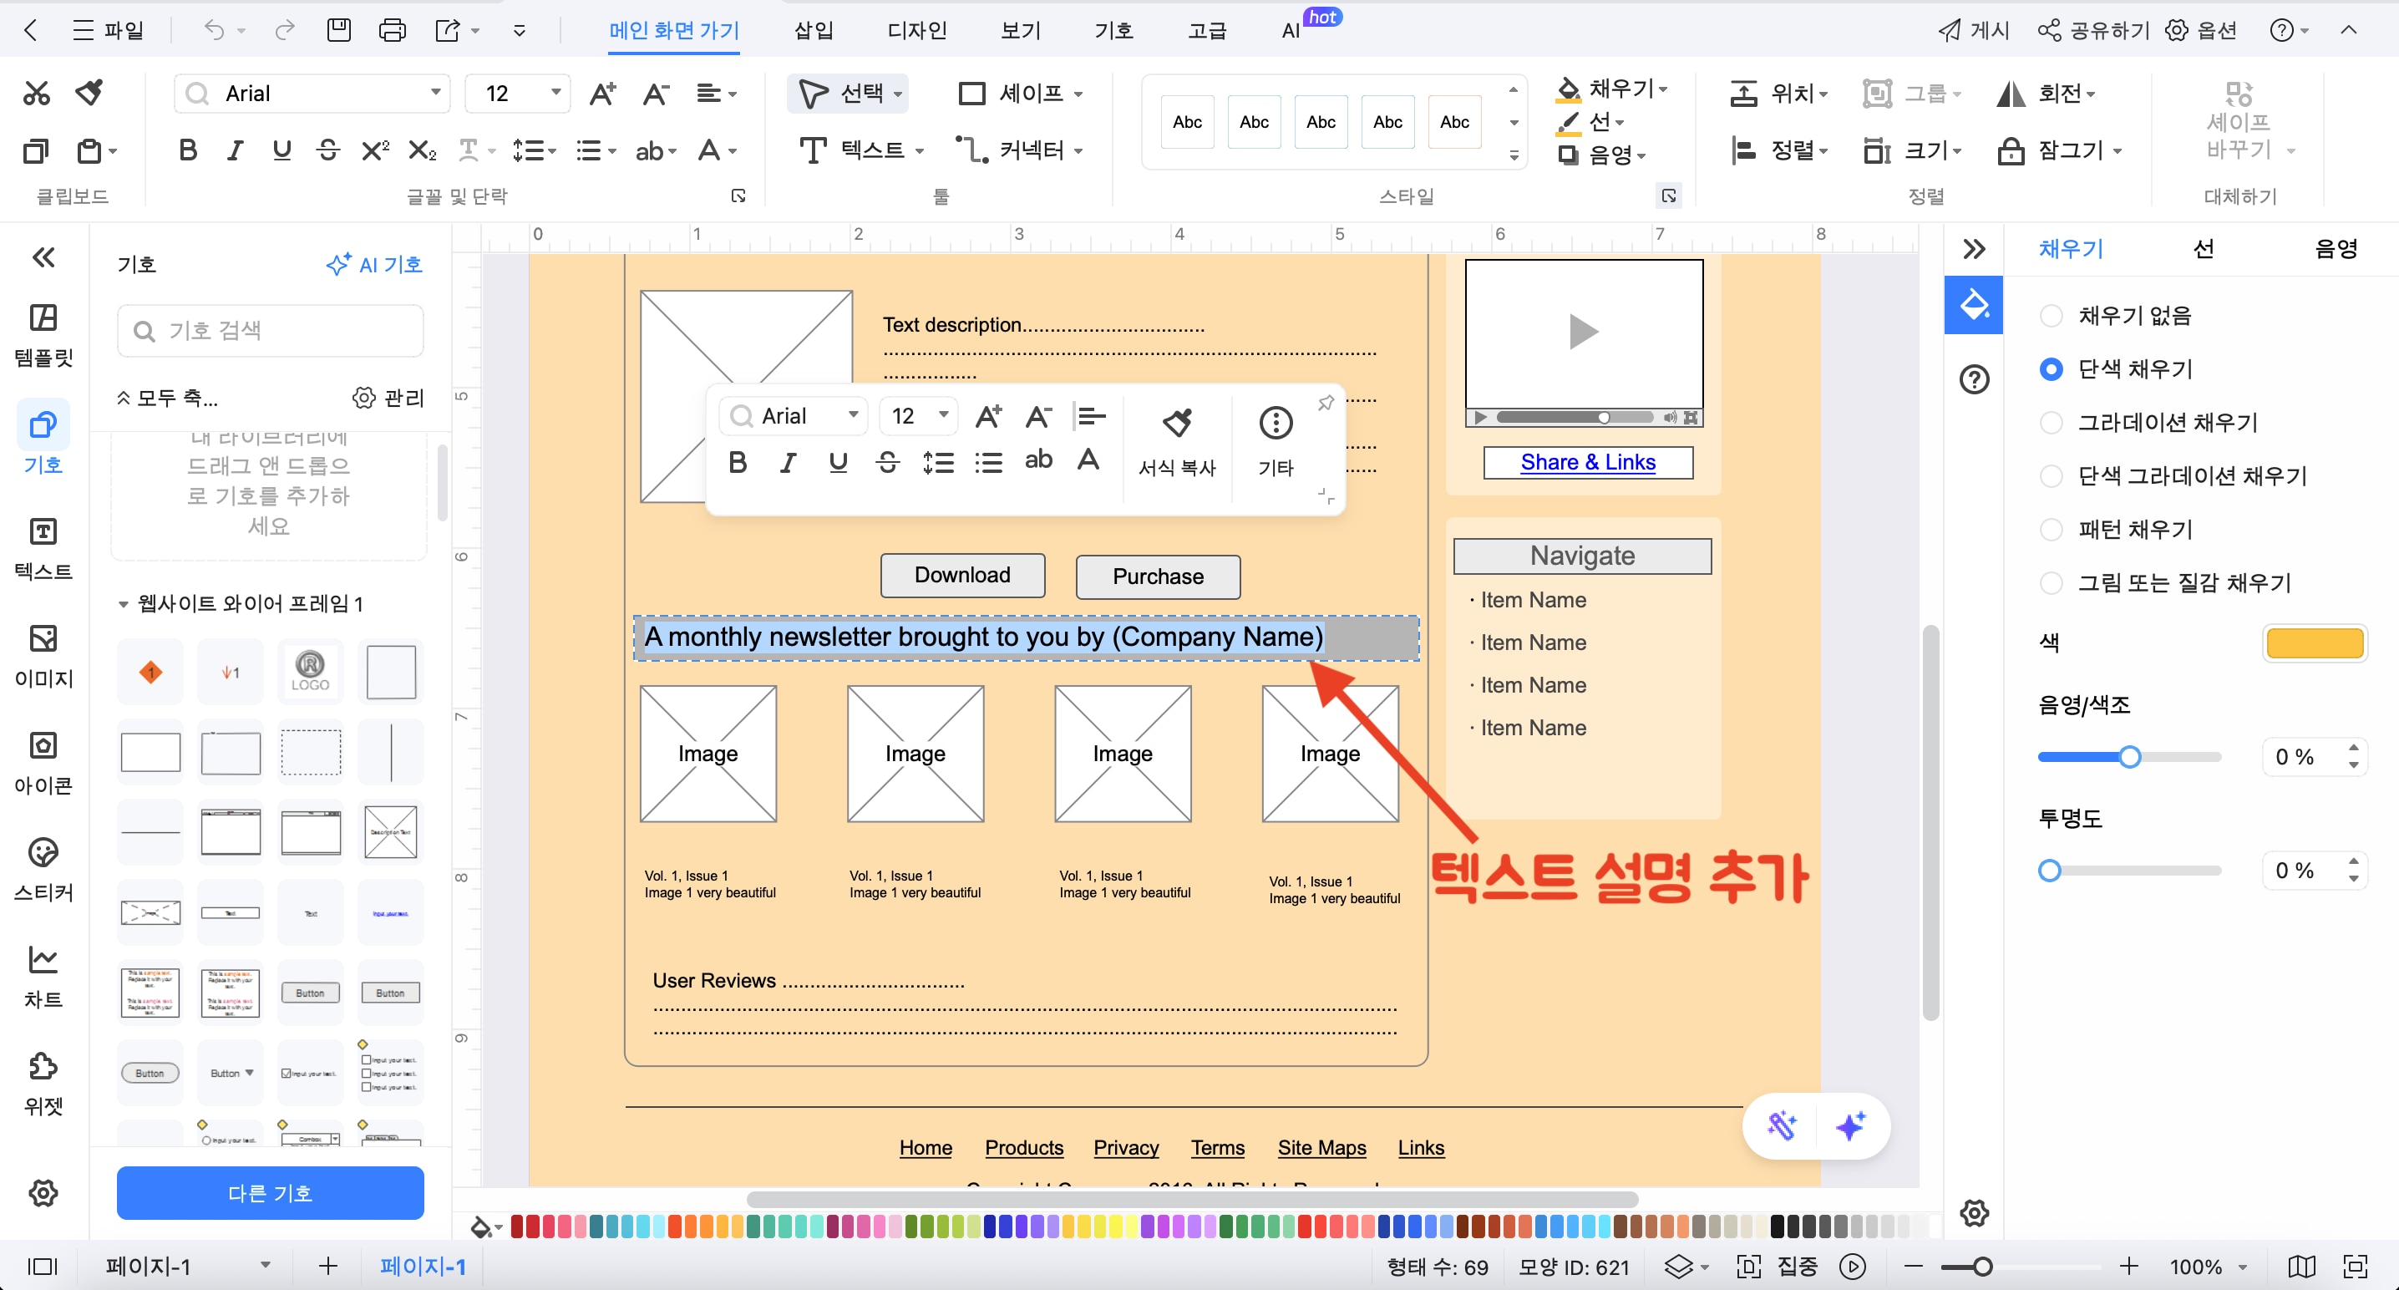This screenshot has width=2399, height=1290.
Task: Click the cut scissors icon
Action: 36,93
